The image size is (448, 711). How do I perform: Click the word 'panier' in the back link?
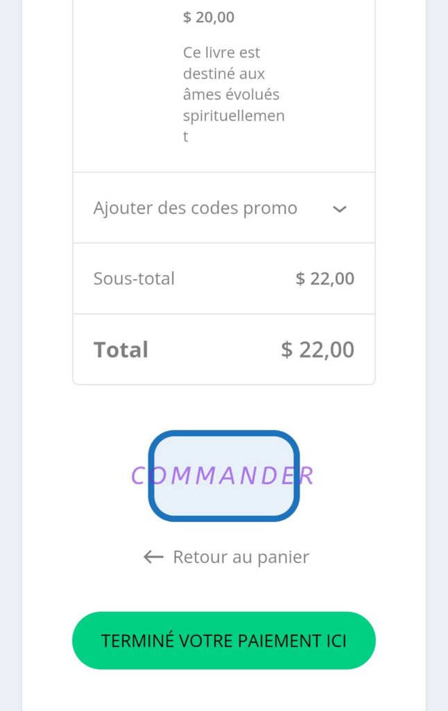(286, 557)
